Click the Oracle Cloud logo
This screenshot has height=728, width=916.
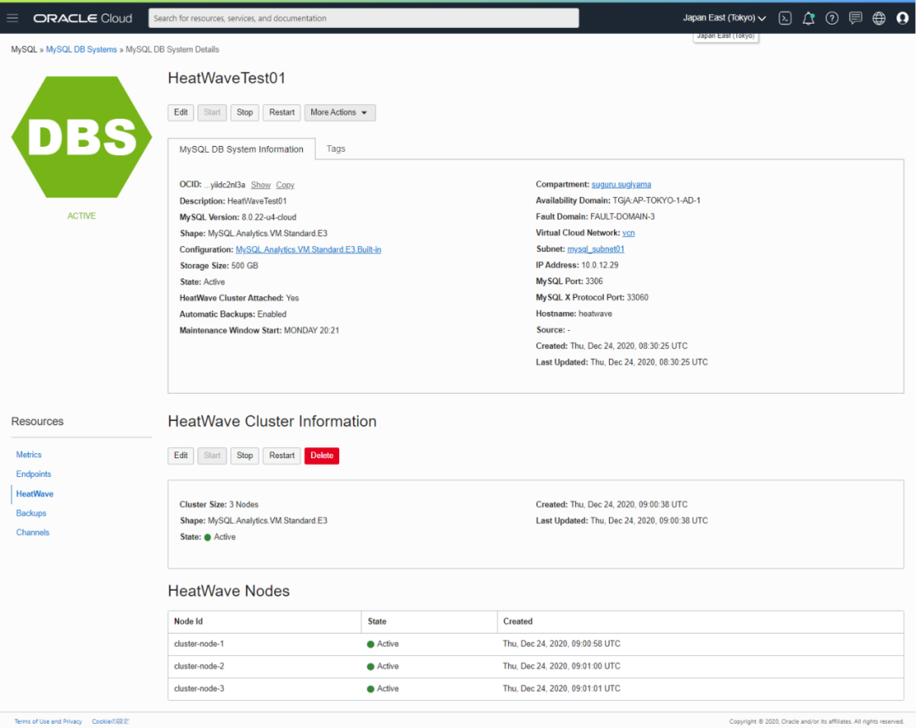82,18
